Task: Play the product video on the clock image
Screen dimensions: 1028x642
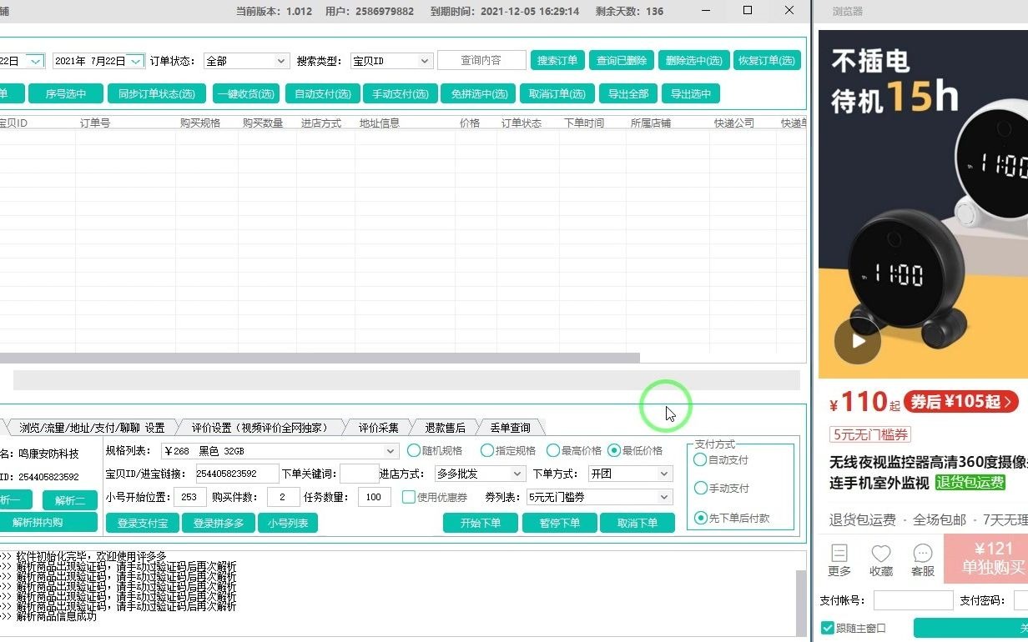Action: [859, 340]
